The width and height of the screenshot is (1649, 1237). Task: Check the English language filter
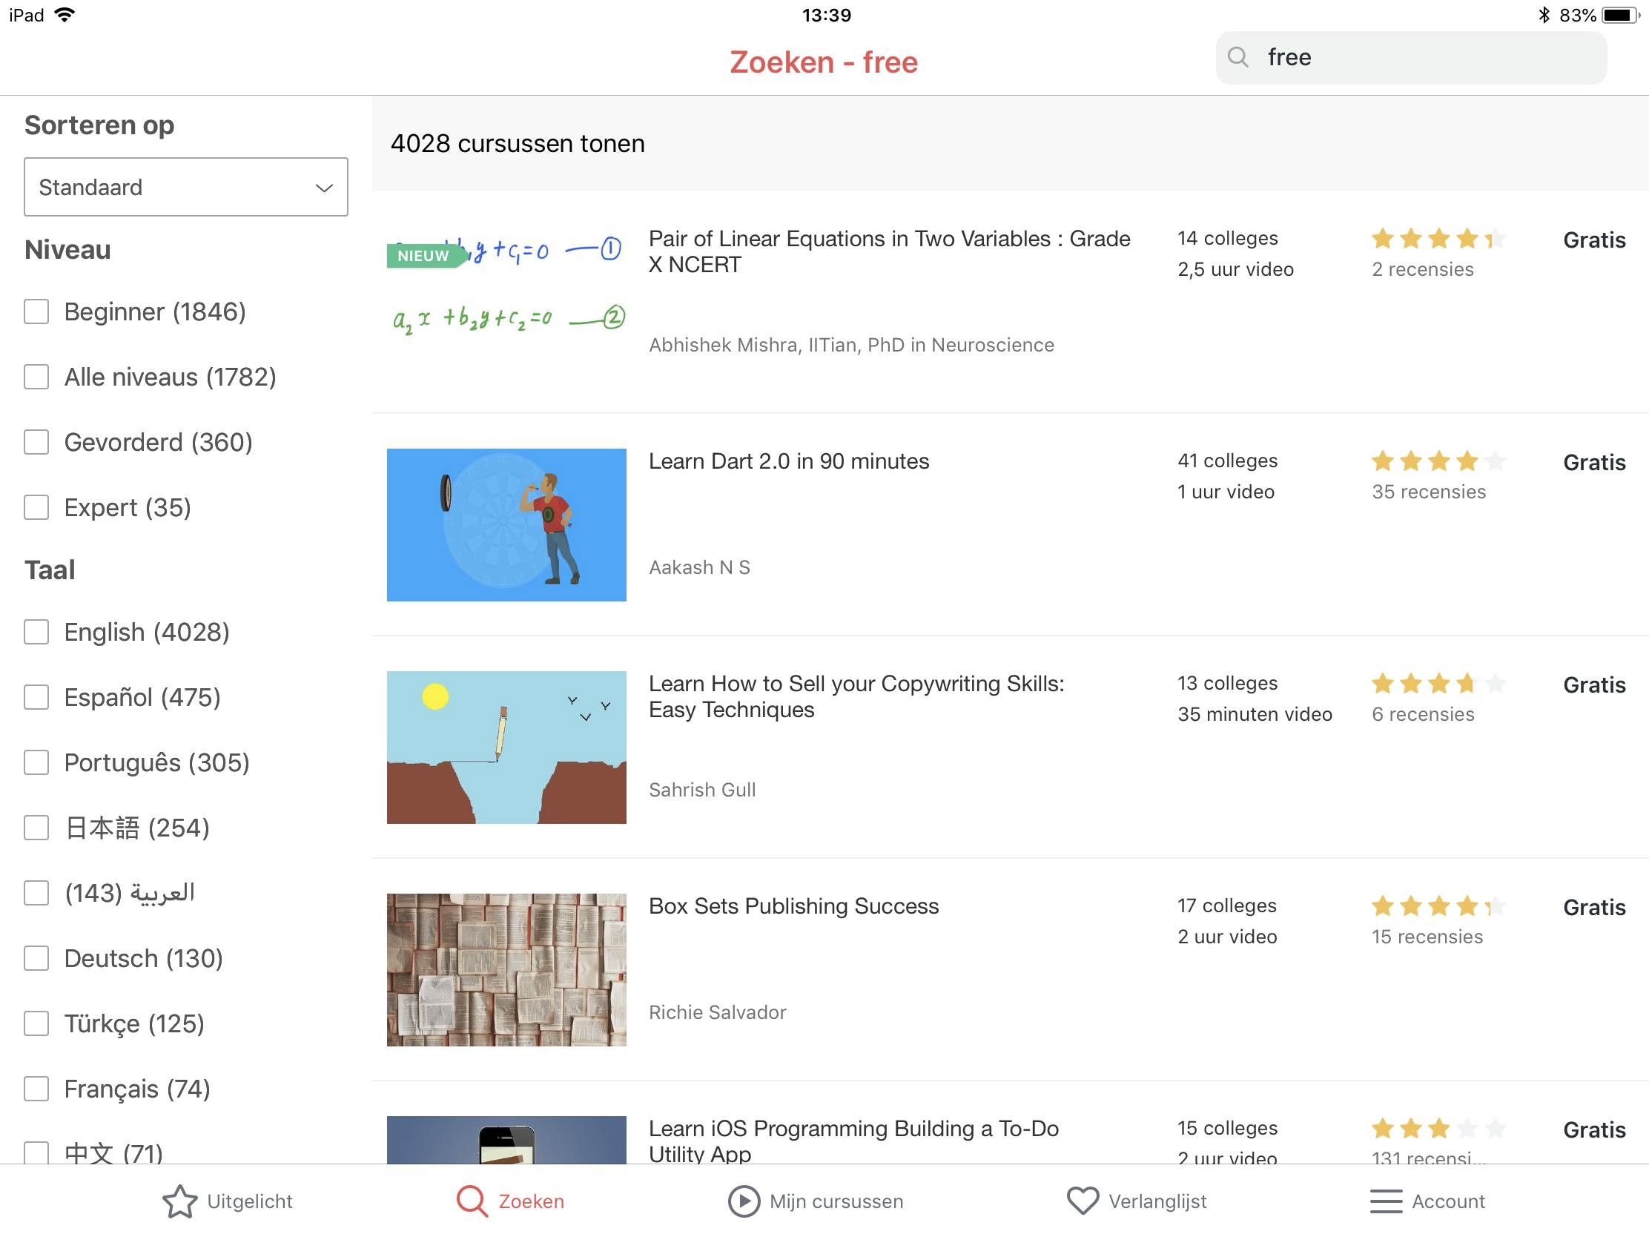(36, 633)
